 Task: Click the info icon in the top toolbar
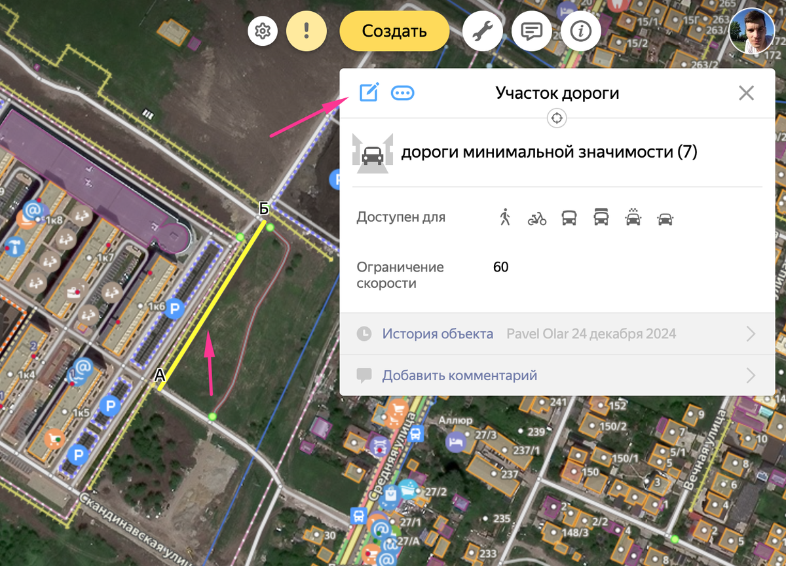(x=580, y=30)
